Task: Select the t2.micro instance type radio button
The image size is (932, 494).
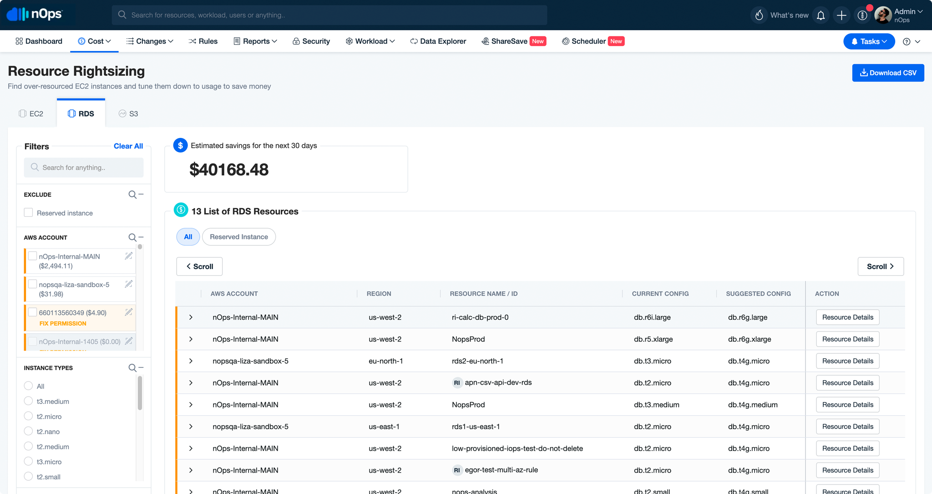Action: (28, 416)
